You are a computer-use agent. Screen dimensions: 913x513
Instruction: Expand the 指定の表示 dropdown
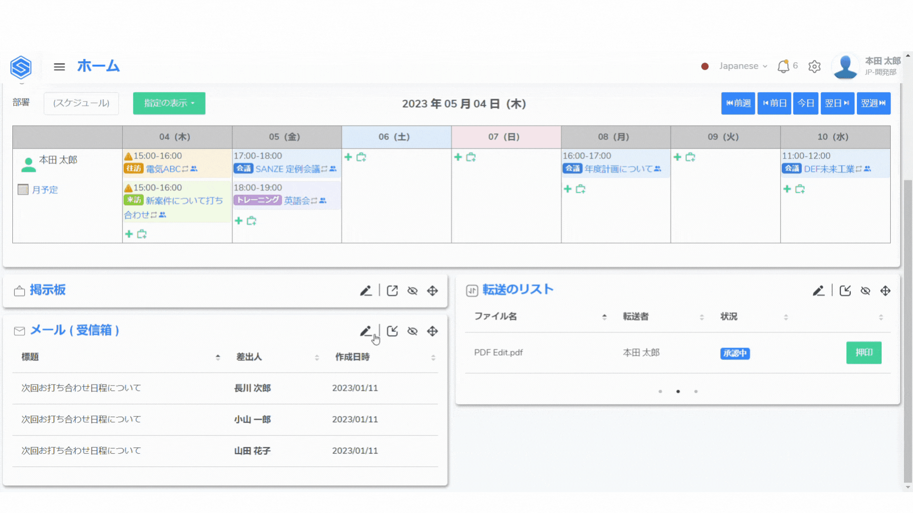(x=169, y=103)
